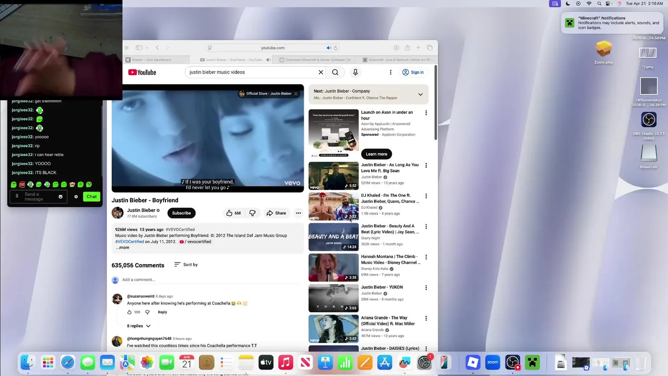
Task: Open YouTube settings three-dot menu beside Sign in
Action: (x=390, y=72)
